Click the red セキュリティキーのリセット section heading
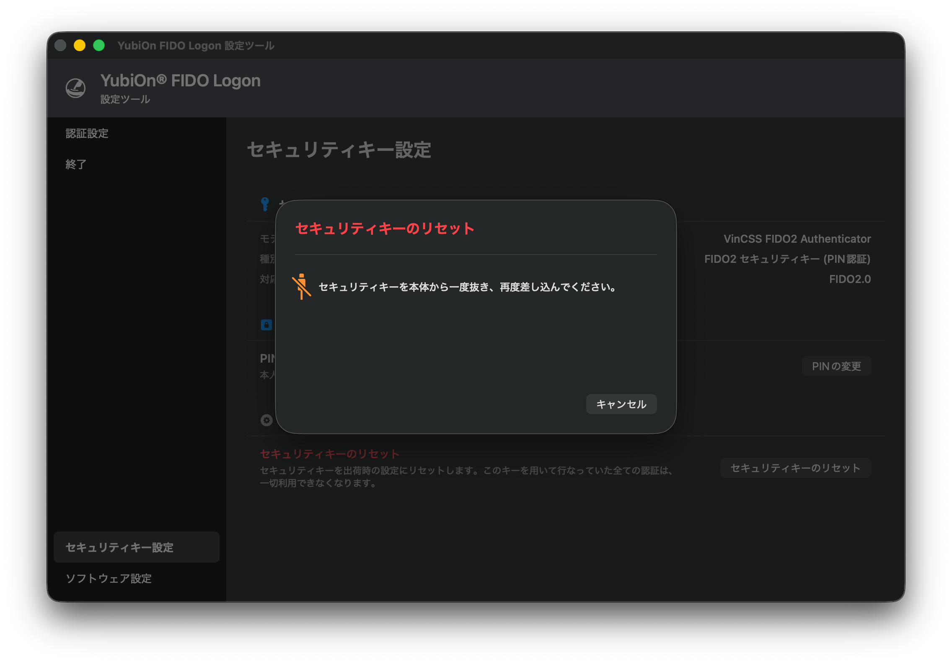This screenshot has height=664, width=952. pos(330,454)
